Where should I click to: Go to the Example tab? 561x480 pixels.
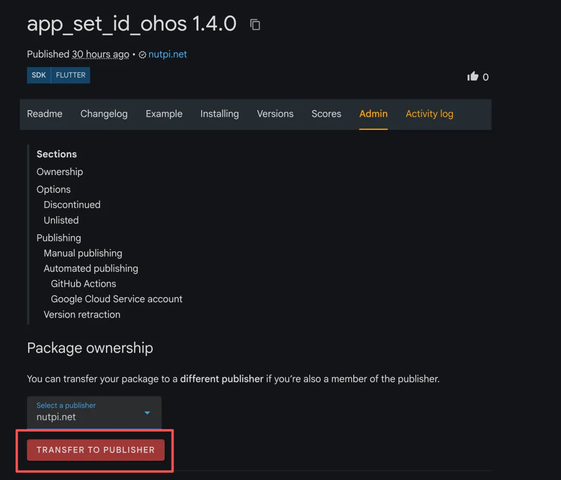tap(164, 114)
